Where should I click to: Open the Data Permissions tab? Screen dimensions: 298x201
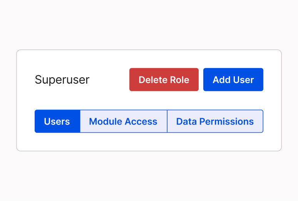click(x=215, y=121)
